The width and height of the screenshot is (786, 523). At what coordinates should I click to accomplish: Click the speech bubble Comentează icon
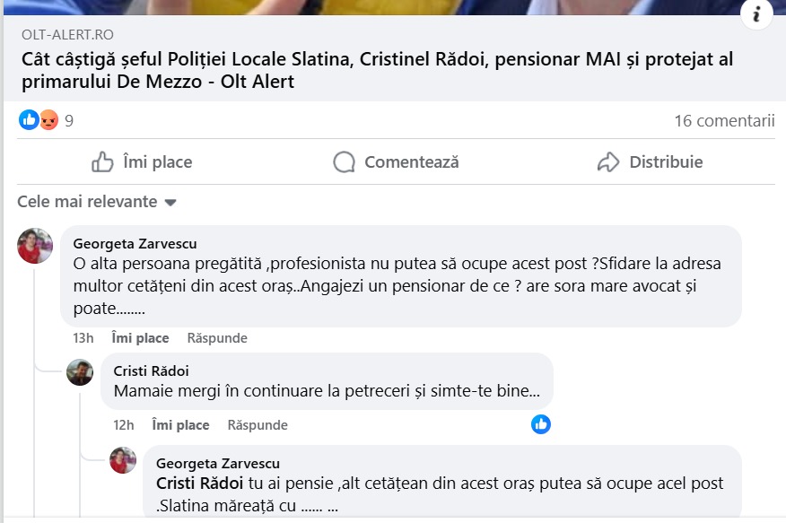click(x=344, y=162)
